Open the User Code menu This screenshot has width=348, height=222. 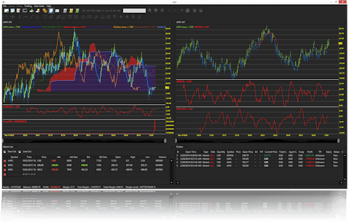point(39,6)
